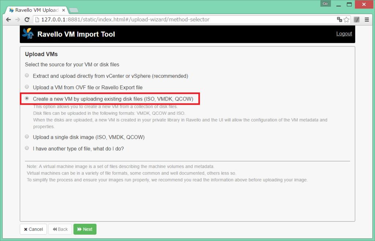Viewport: 375px width, 241px height.
Task: Click the Ravello VM Import Tool title
Action: pyautogui.click(x=76, y=34)
